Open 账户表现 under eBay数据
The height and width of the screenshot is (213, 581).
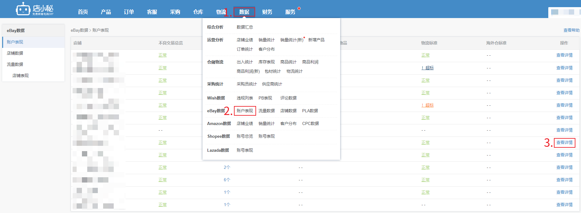(245, 111)
